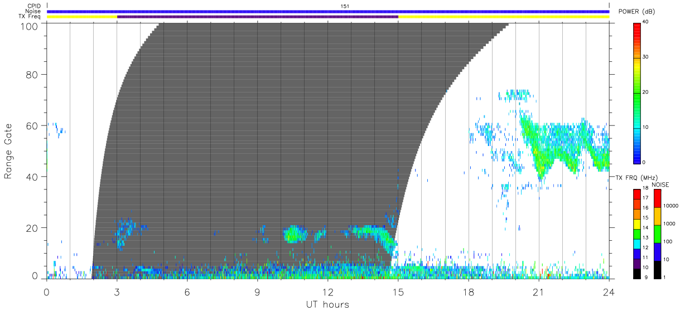
Task: Select "13" in the TX FRQ legend
Action: 645,238
